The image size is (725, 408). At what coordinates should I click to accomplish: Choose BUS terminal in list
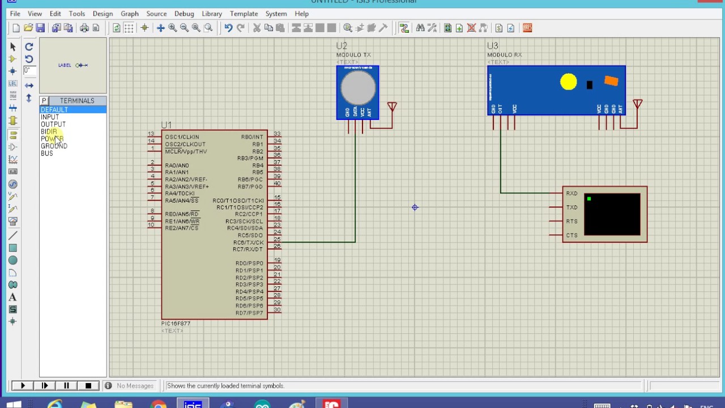point(72,154)
